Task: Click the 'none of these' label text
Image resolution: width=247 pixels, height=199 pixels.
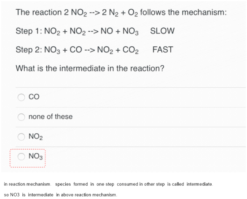Action: pos(51,117)
